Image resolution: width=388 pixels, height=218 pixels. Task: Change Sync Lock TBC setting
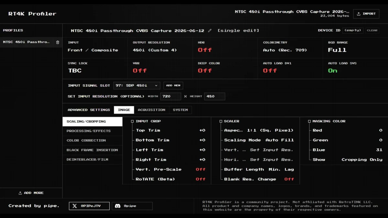click(x=75, y=71)
